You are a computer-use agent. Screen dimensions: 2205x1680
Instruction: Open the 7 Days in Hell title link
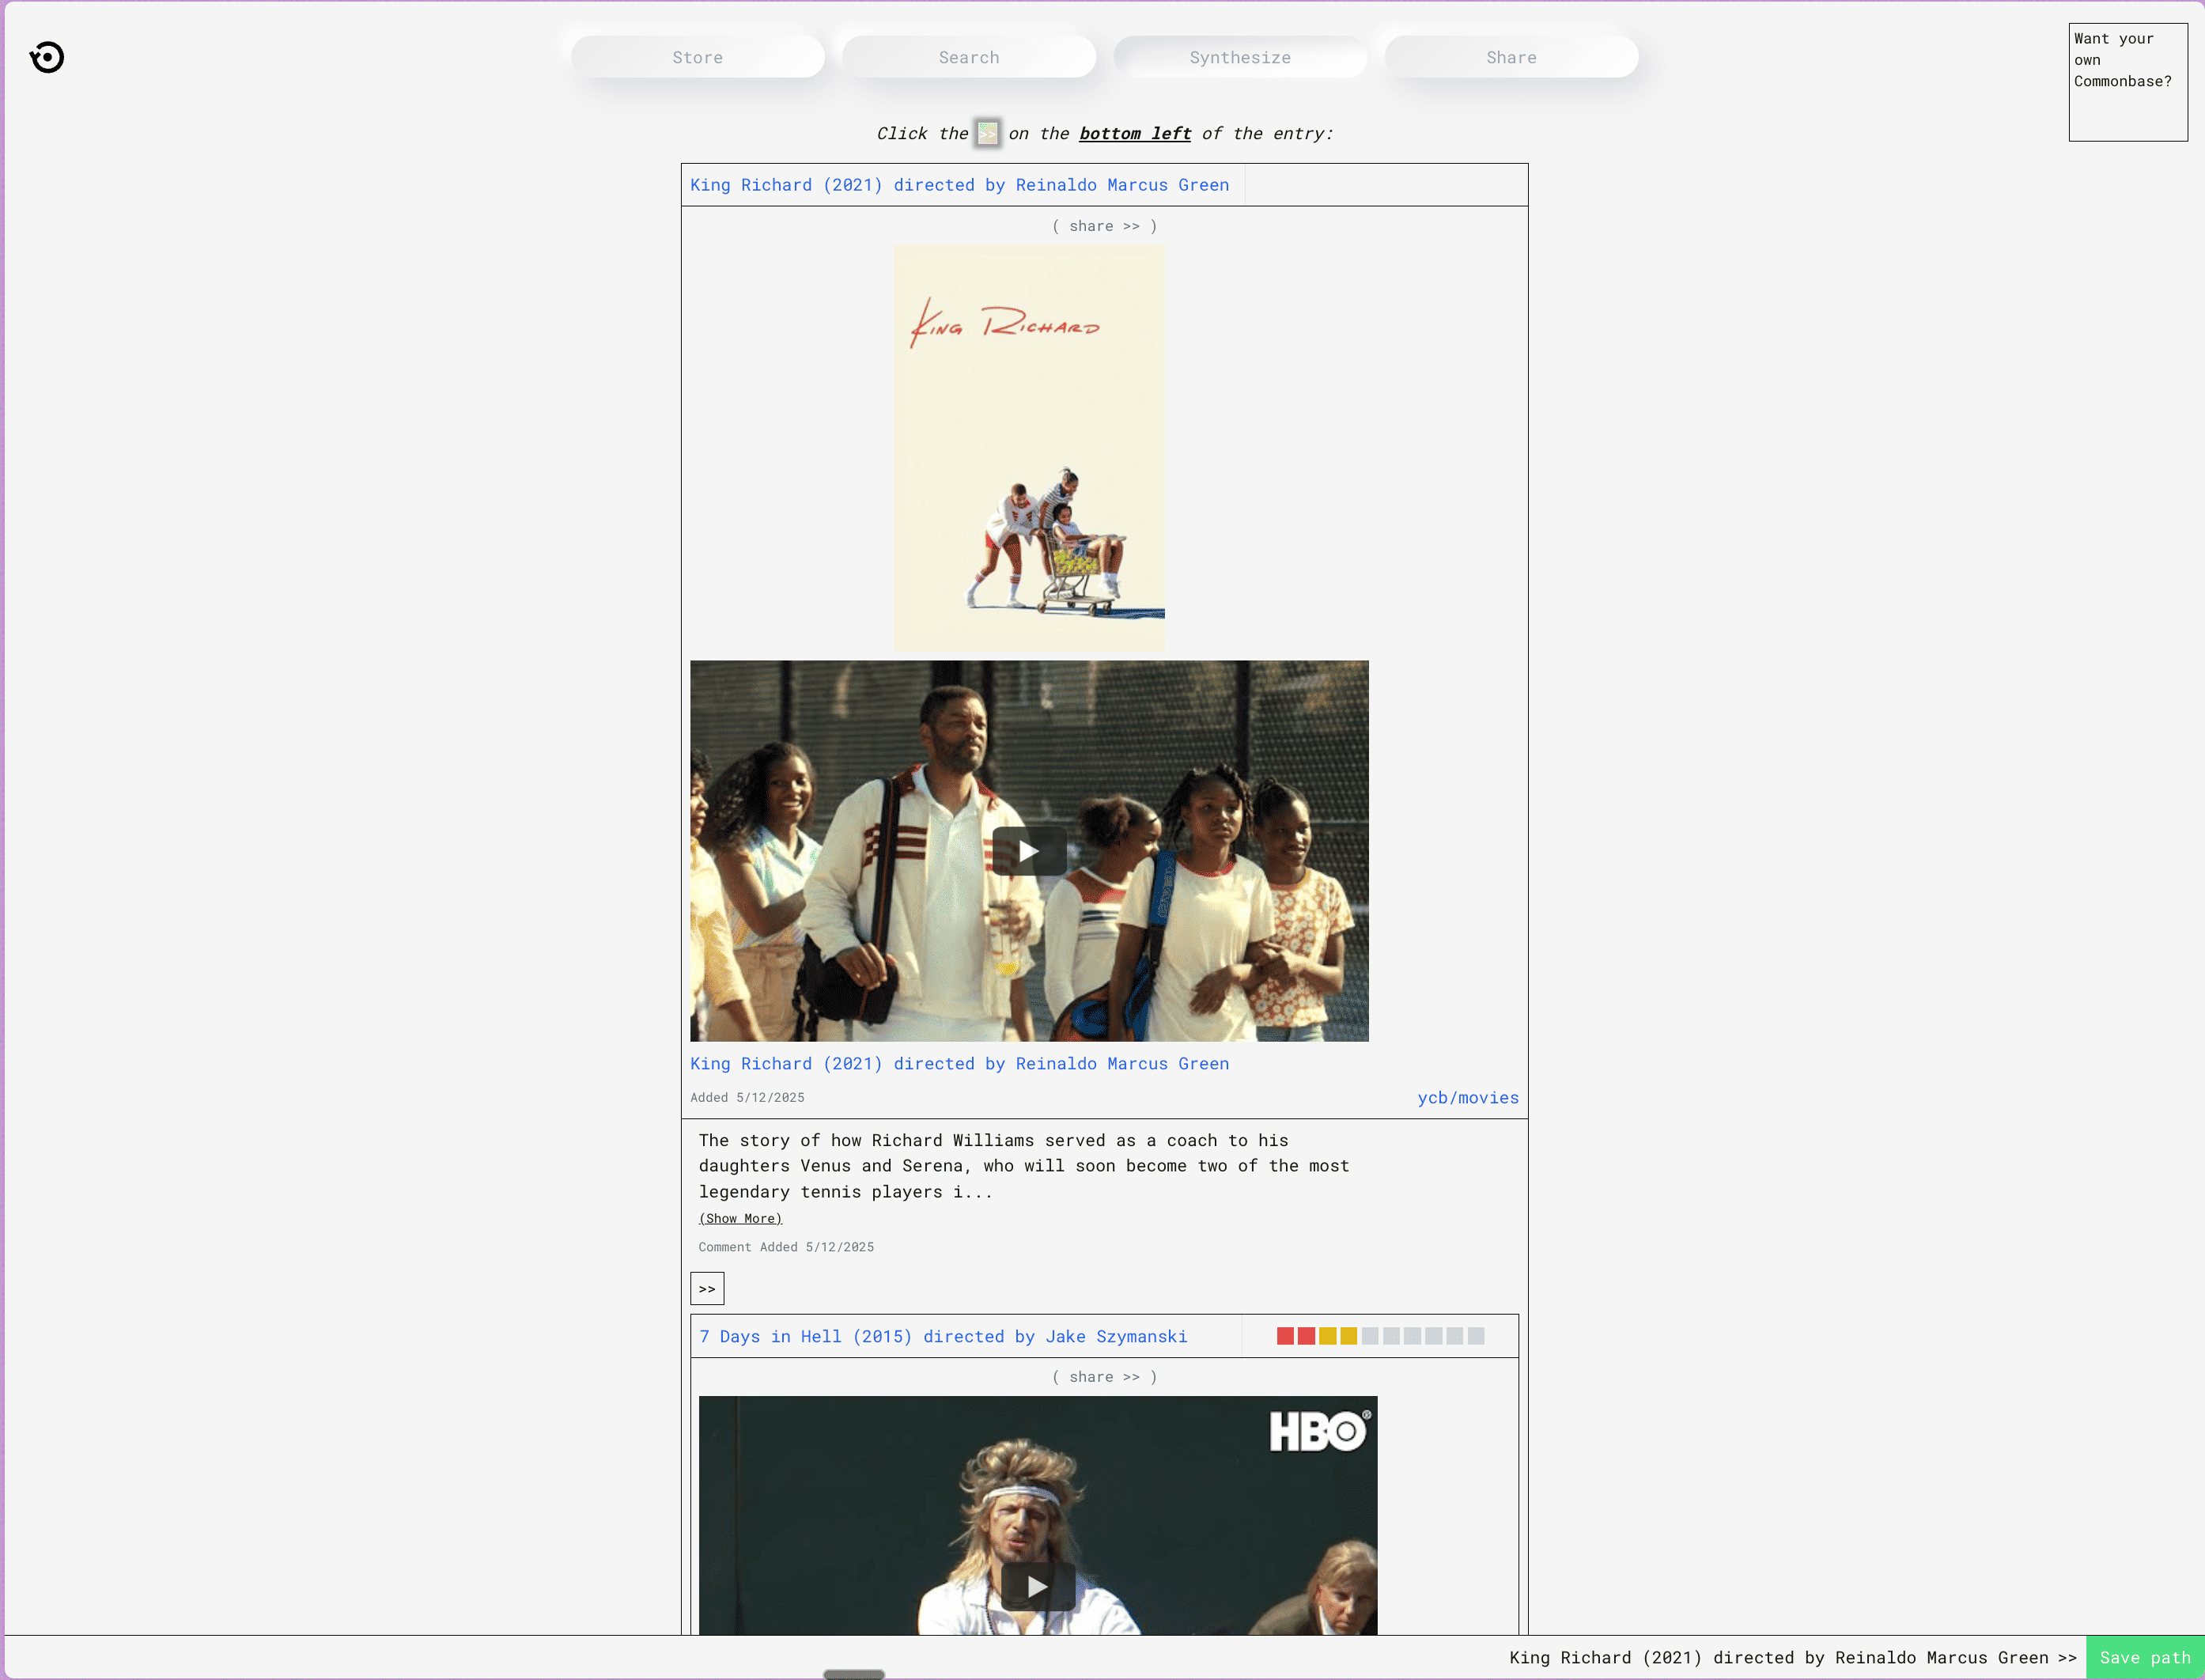[x=943, y=1336]
